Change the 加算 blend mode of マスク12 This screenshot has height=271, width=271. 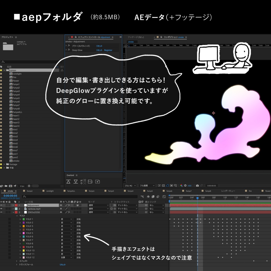click(66, 257)
